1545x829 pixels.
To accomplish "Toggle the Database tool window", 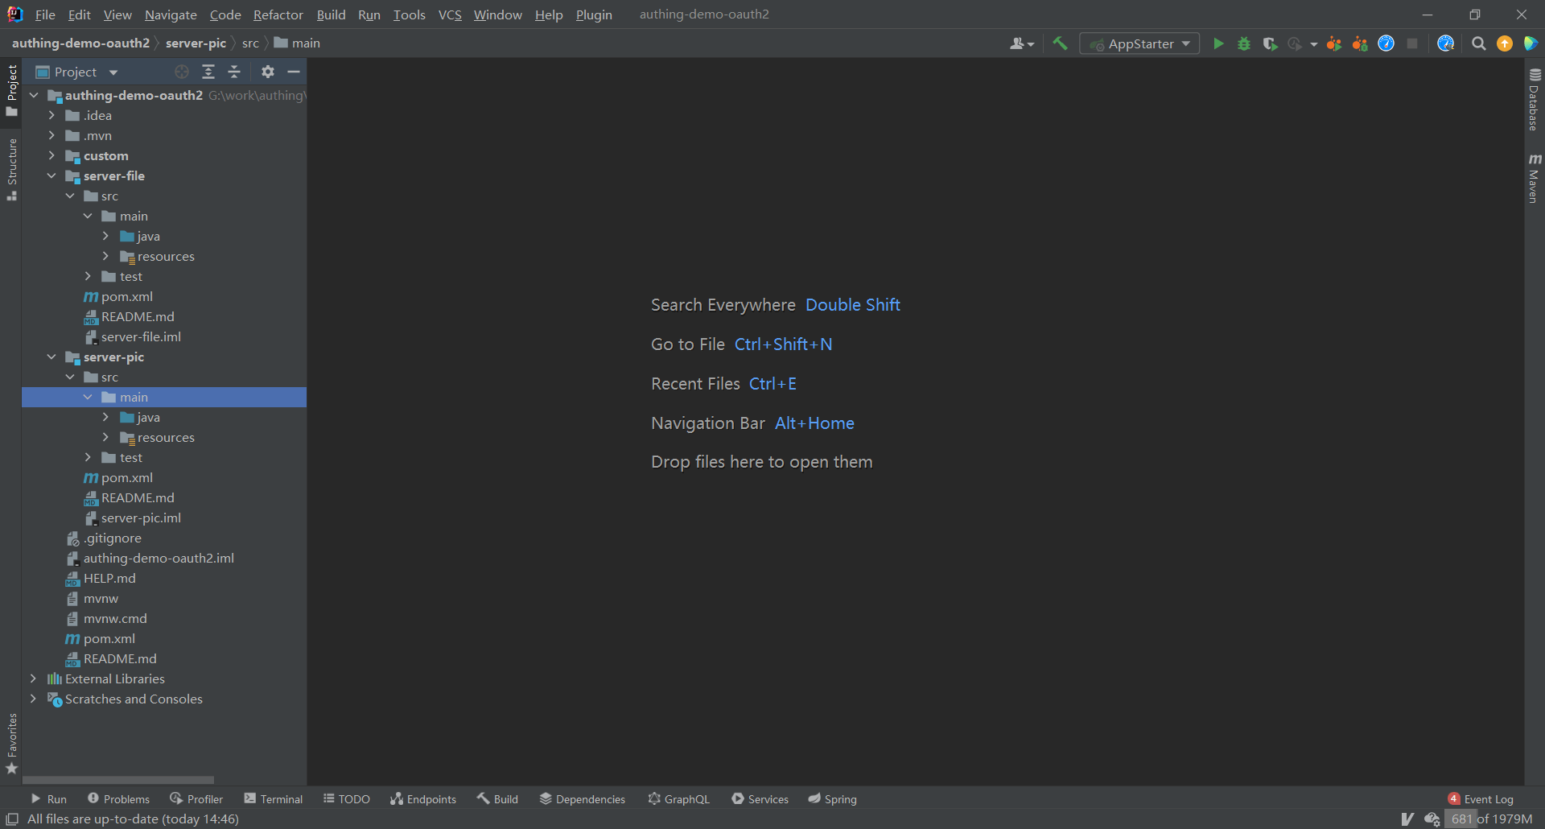I will pyautogui.click(x=1534, y=100).
